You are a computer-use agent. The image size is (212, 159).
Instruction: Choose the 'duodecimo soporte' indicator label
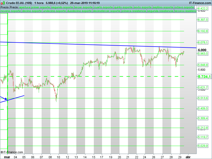coord(79,11)
